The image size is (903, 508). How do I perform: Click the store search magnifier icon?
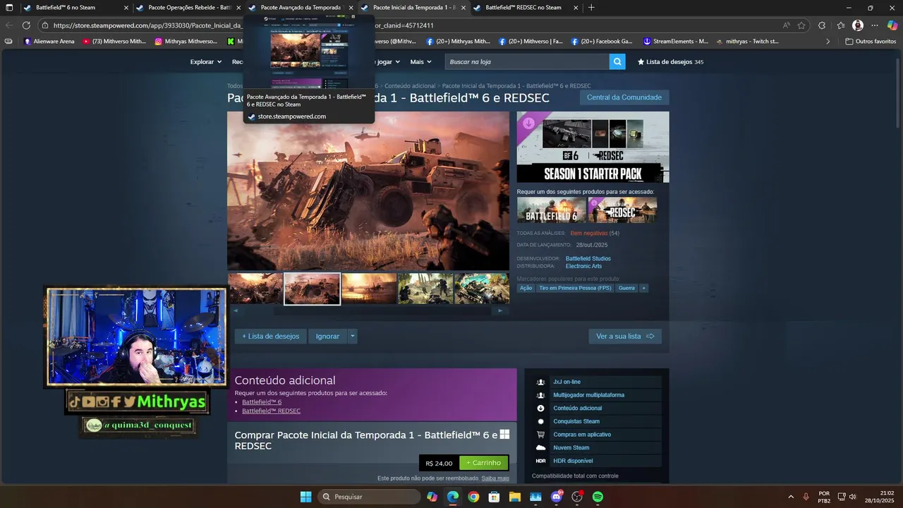pyautogui.click(x=618, y=62)
